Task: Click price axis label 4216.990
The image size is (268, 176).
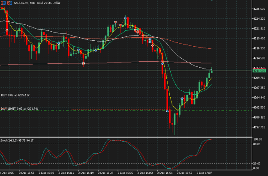Action: 259,48
